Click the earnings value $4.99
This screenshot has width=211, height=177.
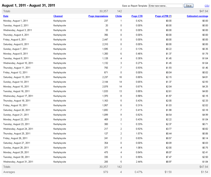coord(205,115)
